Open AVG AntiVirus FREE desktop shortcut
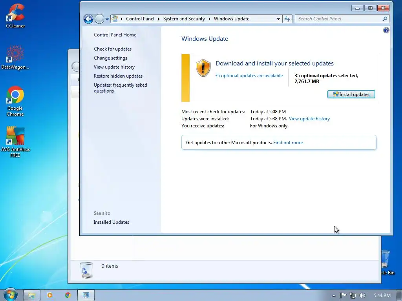This screenshot has width=402, height=301. (15, 142)
